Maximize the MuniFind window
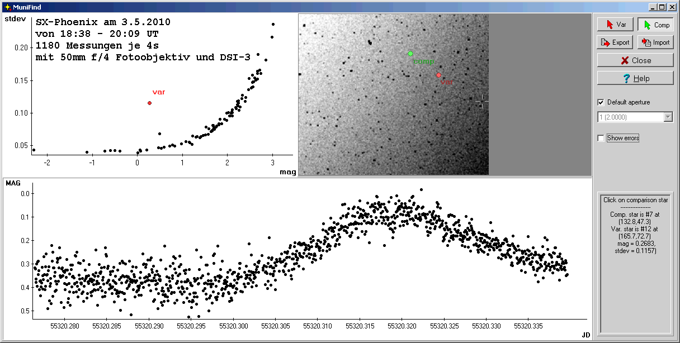This screenshot has height=343, width=680. pos(662,7)
